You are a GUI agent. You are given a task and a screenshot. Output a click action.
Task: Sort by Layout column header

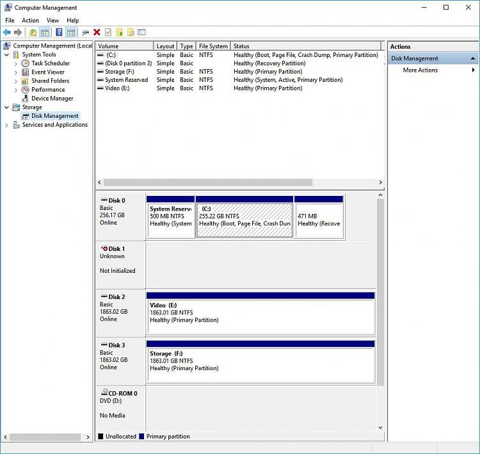165,46
